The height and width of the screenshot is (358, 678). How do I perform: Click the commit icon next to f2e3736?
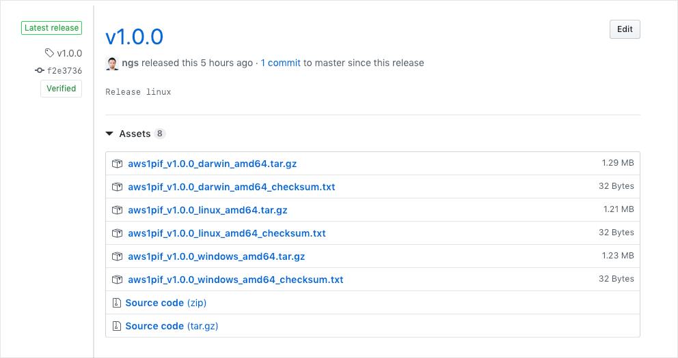coord(40,71)
